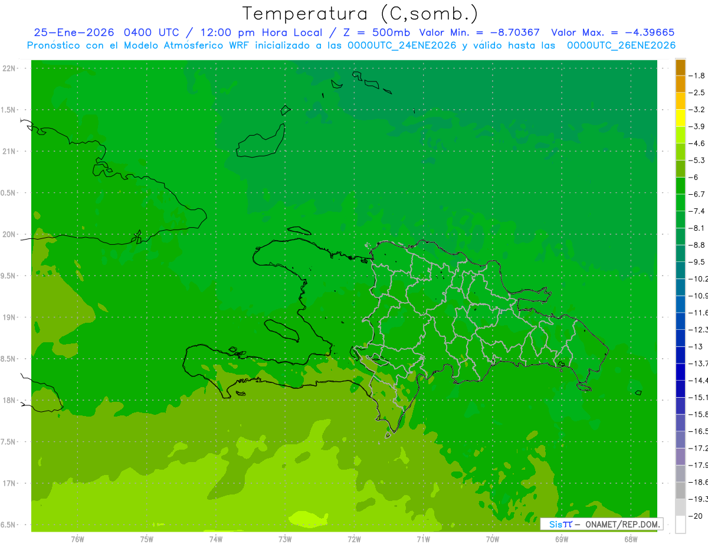Screen dimensions: 708x547
Task: Click the colorbar label "-8.1"
Action: (x=698, y=228)
